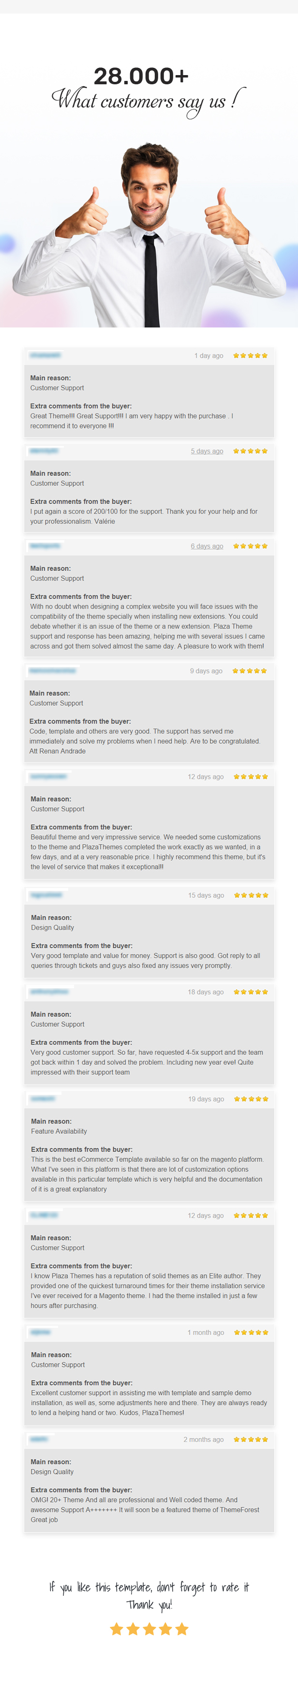Screen dimensions: 298x1695
Task: Click the 'What customers say us' script heading
Action: (x=149, y=101)
